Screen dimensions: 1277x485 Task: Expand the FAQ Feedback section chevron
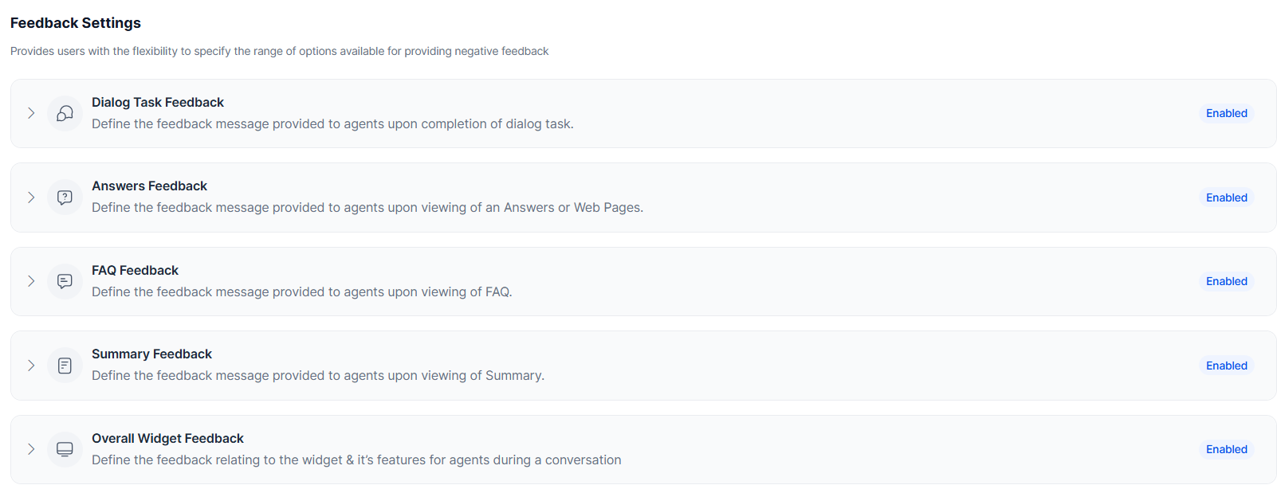coord(31,281)
